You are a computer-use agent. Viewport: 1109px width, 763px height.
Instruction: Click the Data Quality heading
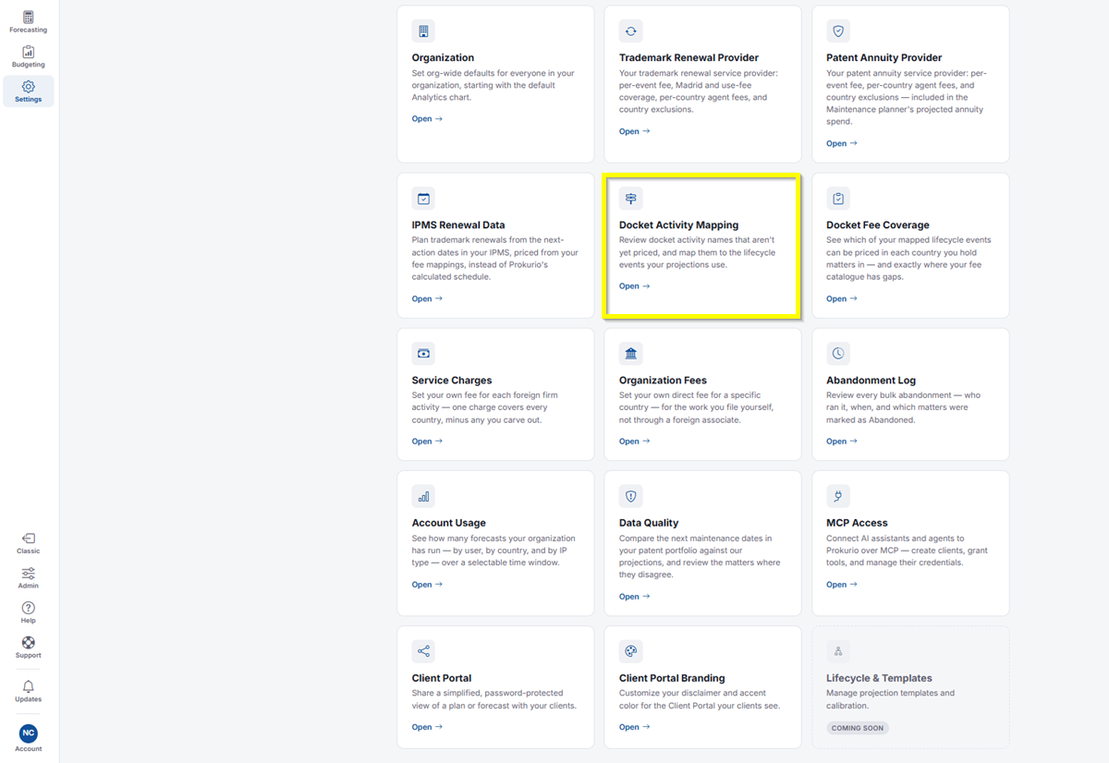649,523
